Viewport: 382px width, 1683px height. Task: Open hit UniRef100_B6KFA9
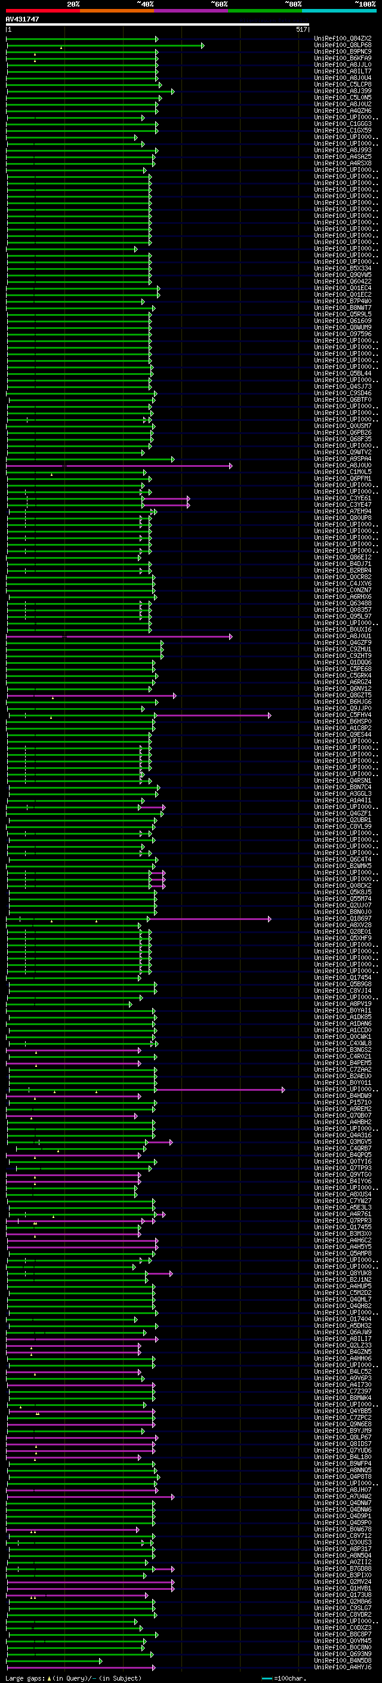tap(343, 58)
